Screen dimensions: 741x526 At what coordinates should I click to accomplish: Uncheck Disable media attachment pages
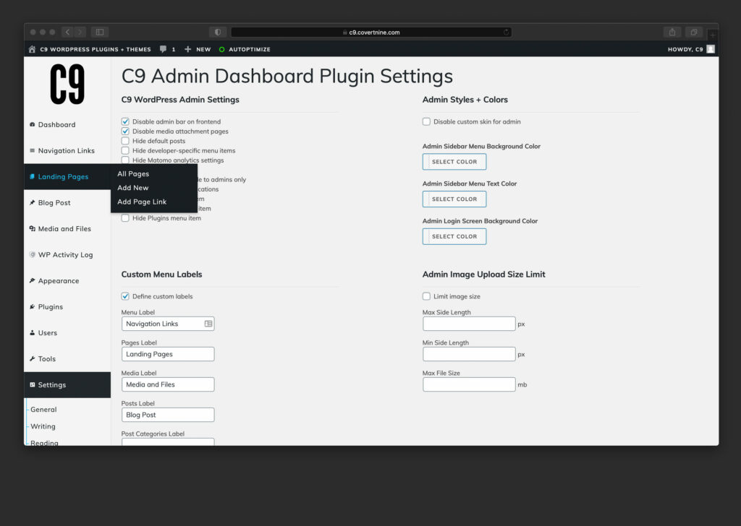125,131
